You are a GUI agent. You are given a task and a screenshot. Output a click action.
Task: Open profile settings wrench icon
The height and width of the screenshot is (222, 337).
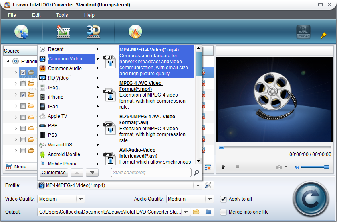point(208,185)
